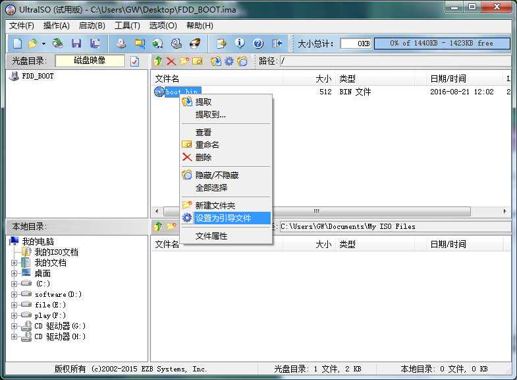Open the dropdown arrow beside Open icon
Viewport: 517px width, 380px height.
click(x=43, y=44)
